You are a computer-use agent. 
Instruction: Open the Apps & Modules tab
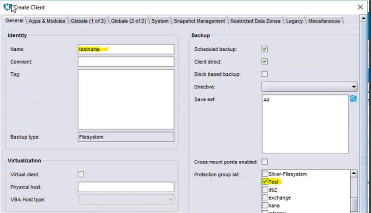(x=47, y=21)
